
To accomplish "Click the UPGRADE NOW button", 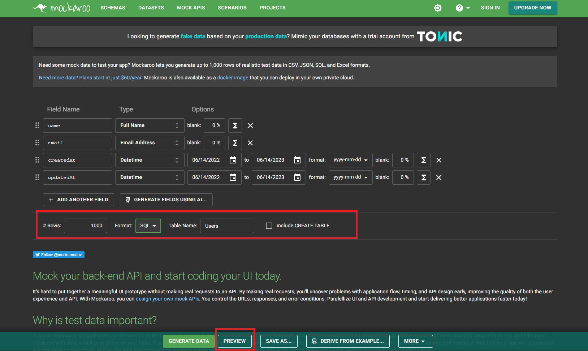I will 533,8.
